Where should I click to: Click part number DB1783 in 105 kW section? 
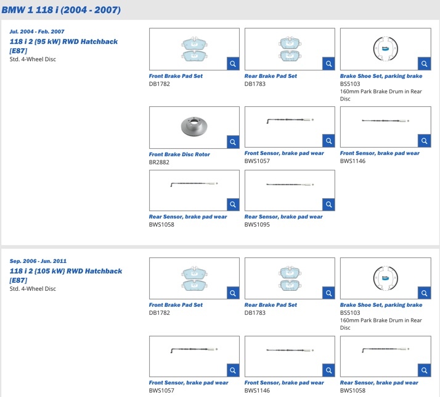click(x=255, y=312)
